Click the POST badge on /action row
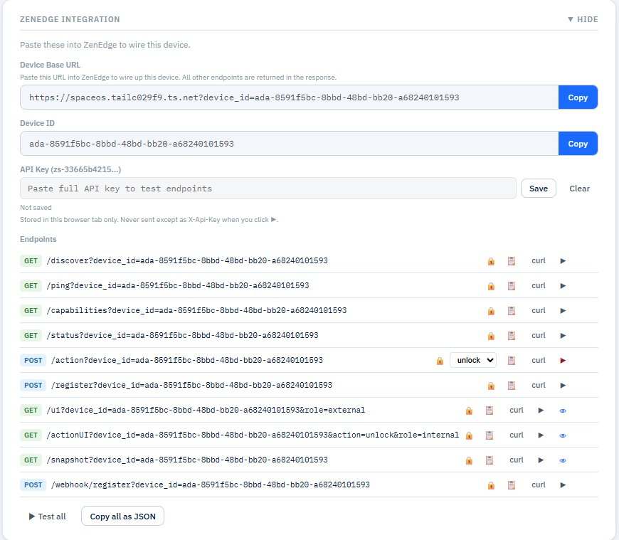Viewport: 619px width, 540px height. click(x=33, y=360)
